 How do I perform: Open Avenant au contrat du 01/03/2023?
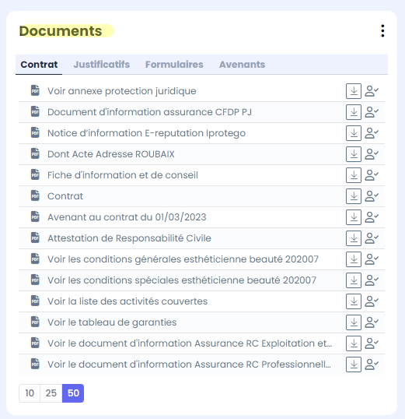127,217
